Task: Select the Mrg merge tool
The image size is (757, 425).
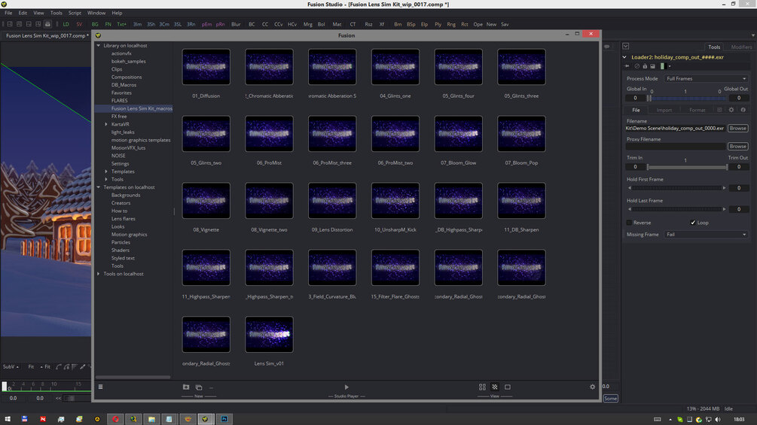Action: tap(307, 24)
